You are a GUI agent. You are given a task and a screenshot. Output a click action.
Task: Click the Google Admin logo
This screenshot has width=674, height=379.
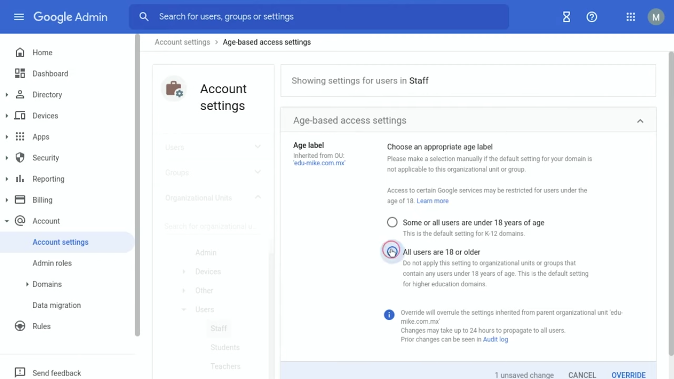(x=70, y=17)
